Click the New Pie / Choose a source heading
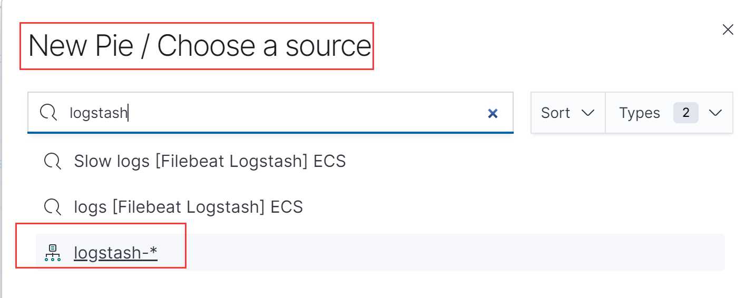This screenshot has width=756, height=298. coord(200,46)
